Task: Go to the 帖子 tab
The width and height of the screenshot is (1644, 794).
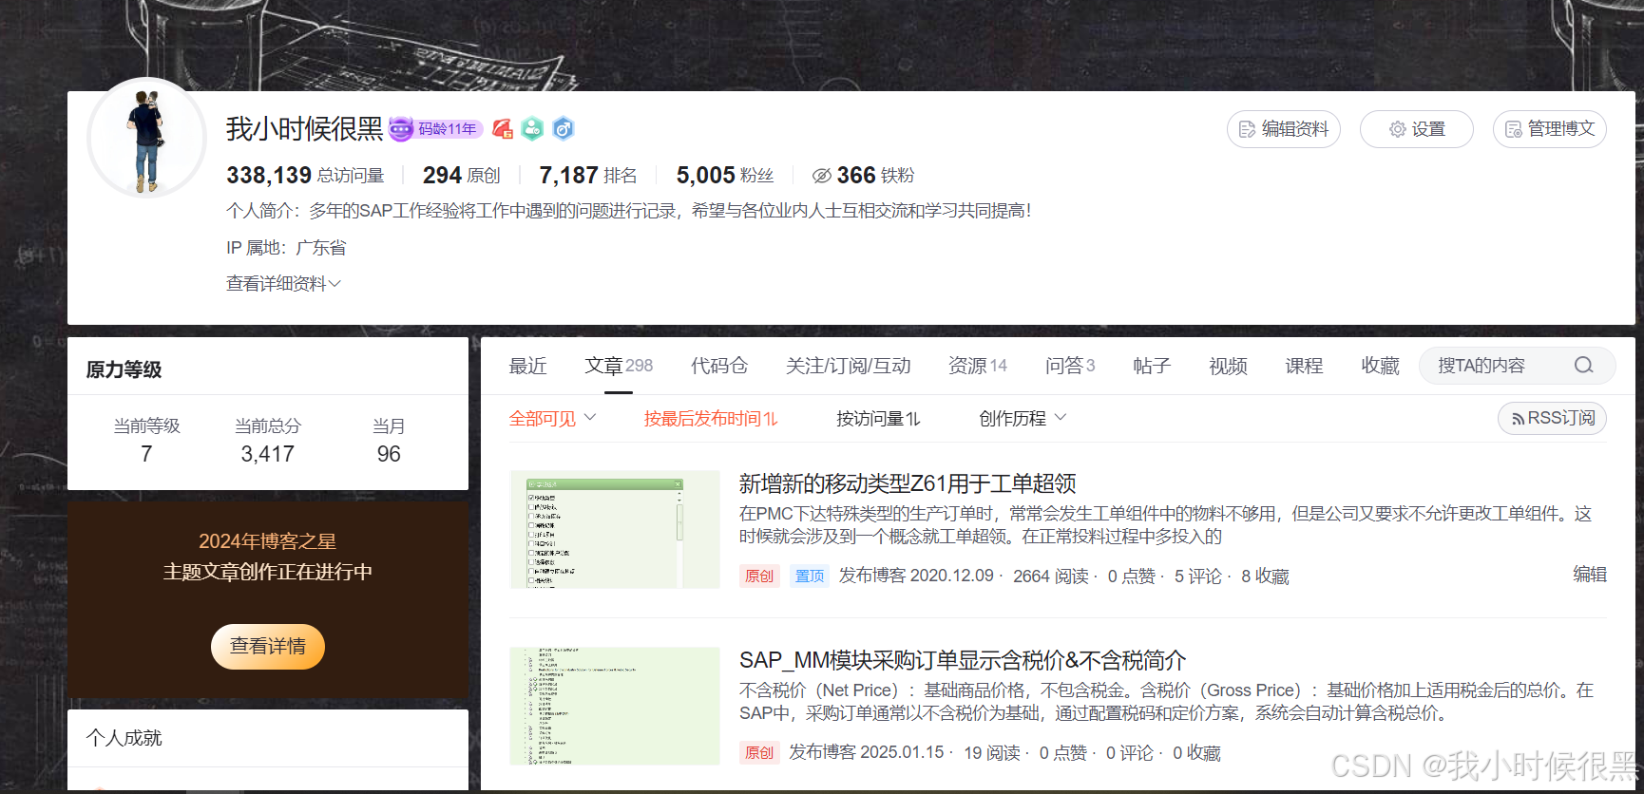Action: (1152, 366)
